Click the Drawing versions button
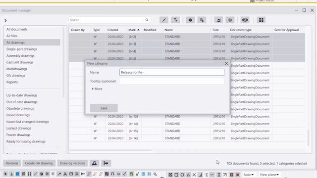The image size is (317, 178). [72, 163]
